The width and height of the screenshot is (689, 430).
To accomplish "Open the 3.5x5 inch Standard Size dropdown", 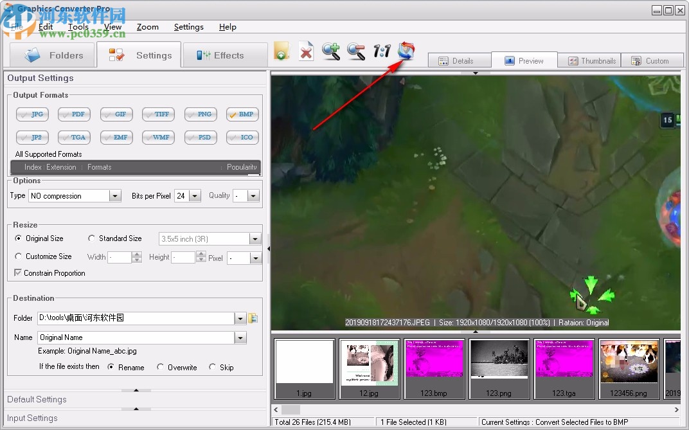I will [255, 238].
